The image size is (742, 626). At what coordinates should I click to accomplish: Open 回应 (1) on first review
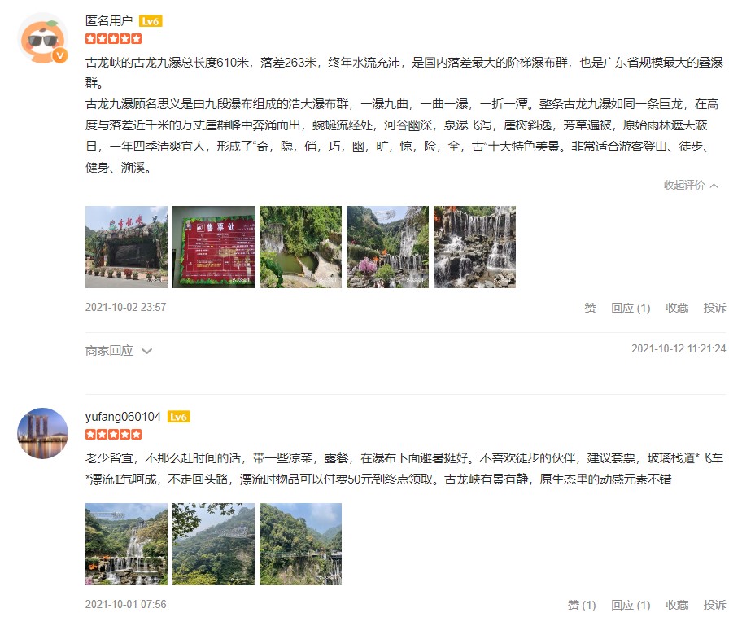631,308
